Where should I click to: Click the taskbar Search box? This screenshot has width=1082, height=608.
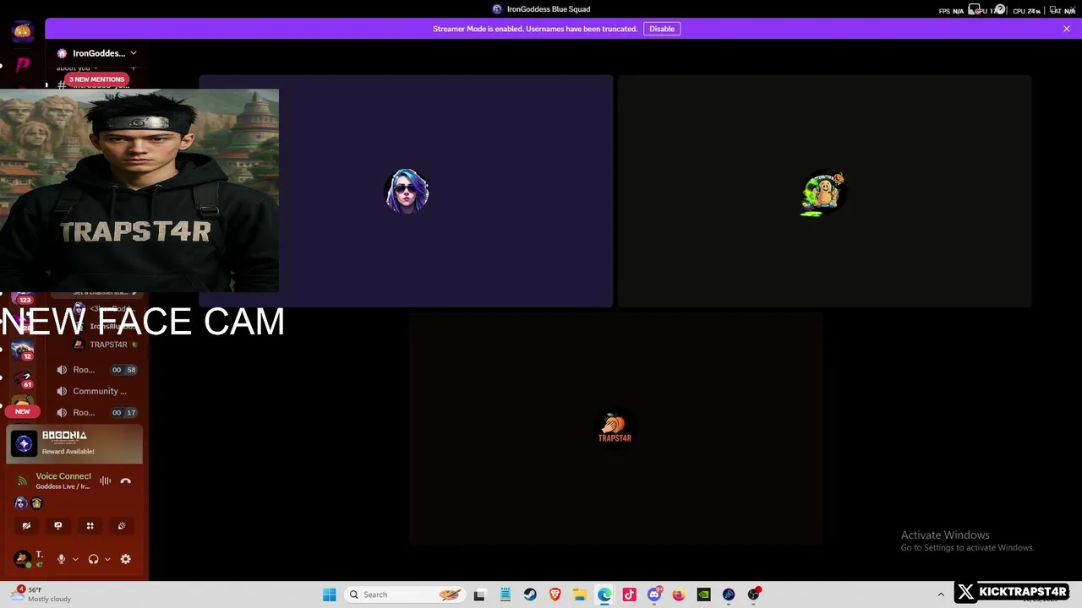point(404,594)
